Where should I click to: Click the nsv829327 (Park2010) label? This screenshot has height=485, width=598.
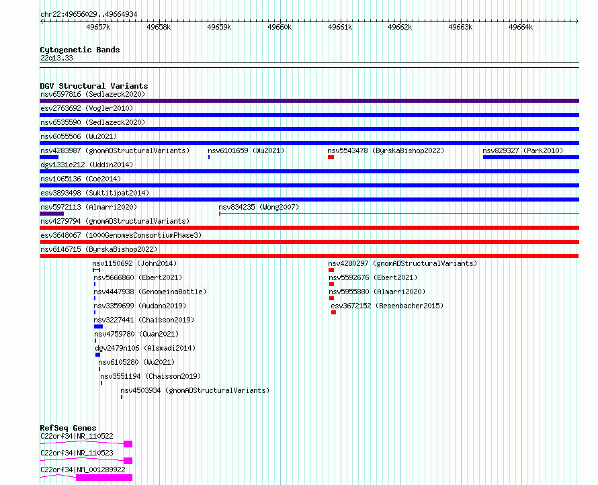coord(523,150)
